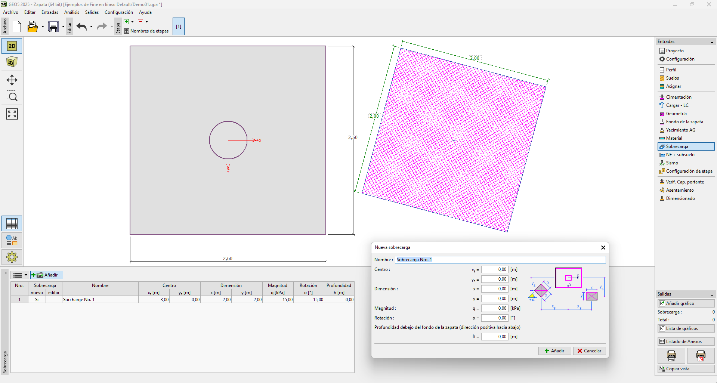Collapse the Entradas panel
The image size is (717, 383).
tap(712, 42)
